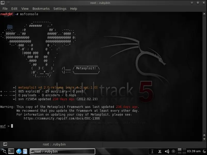This screenshot has width=207, height=155.
Task: Minimize the terminal using the down chevron button
Action: click(x=192, y=3)
